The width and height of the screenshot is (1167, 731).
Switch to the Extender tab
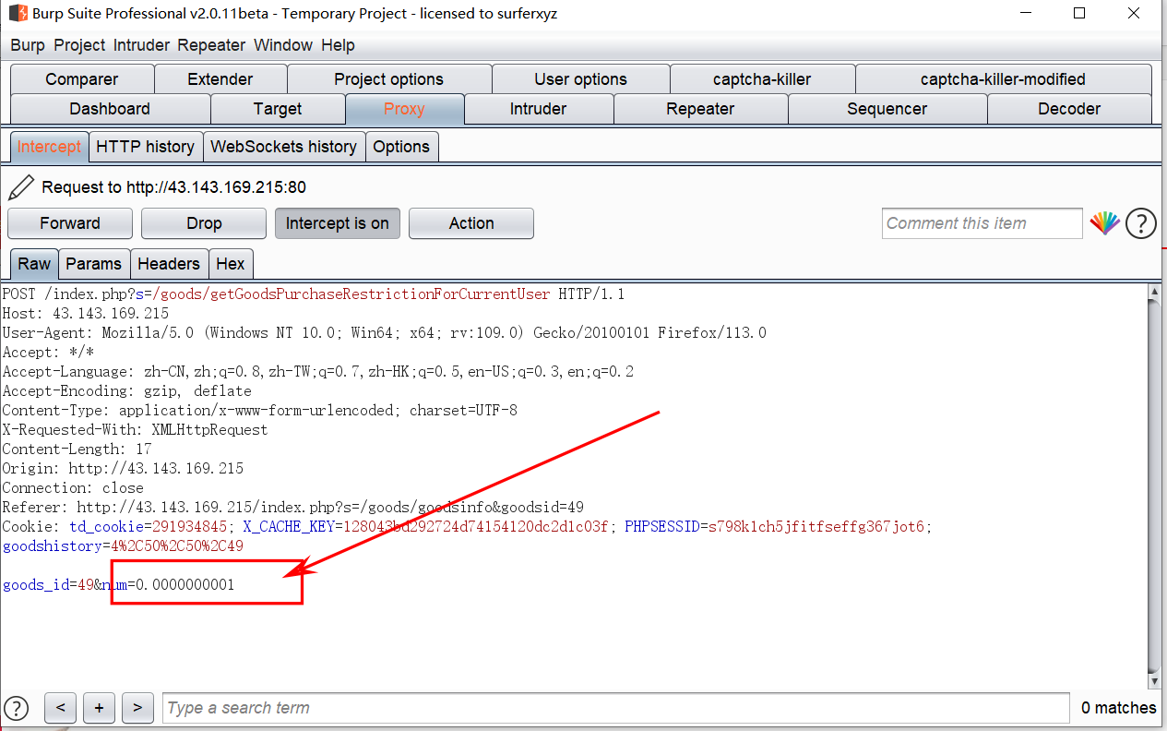click(220, 79)
